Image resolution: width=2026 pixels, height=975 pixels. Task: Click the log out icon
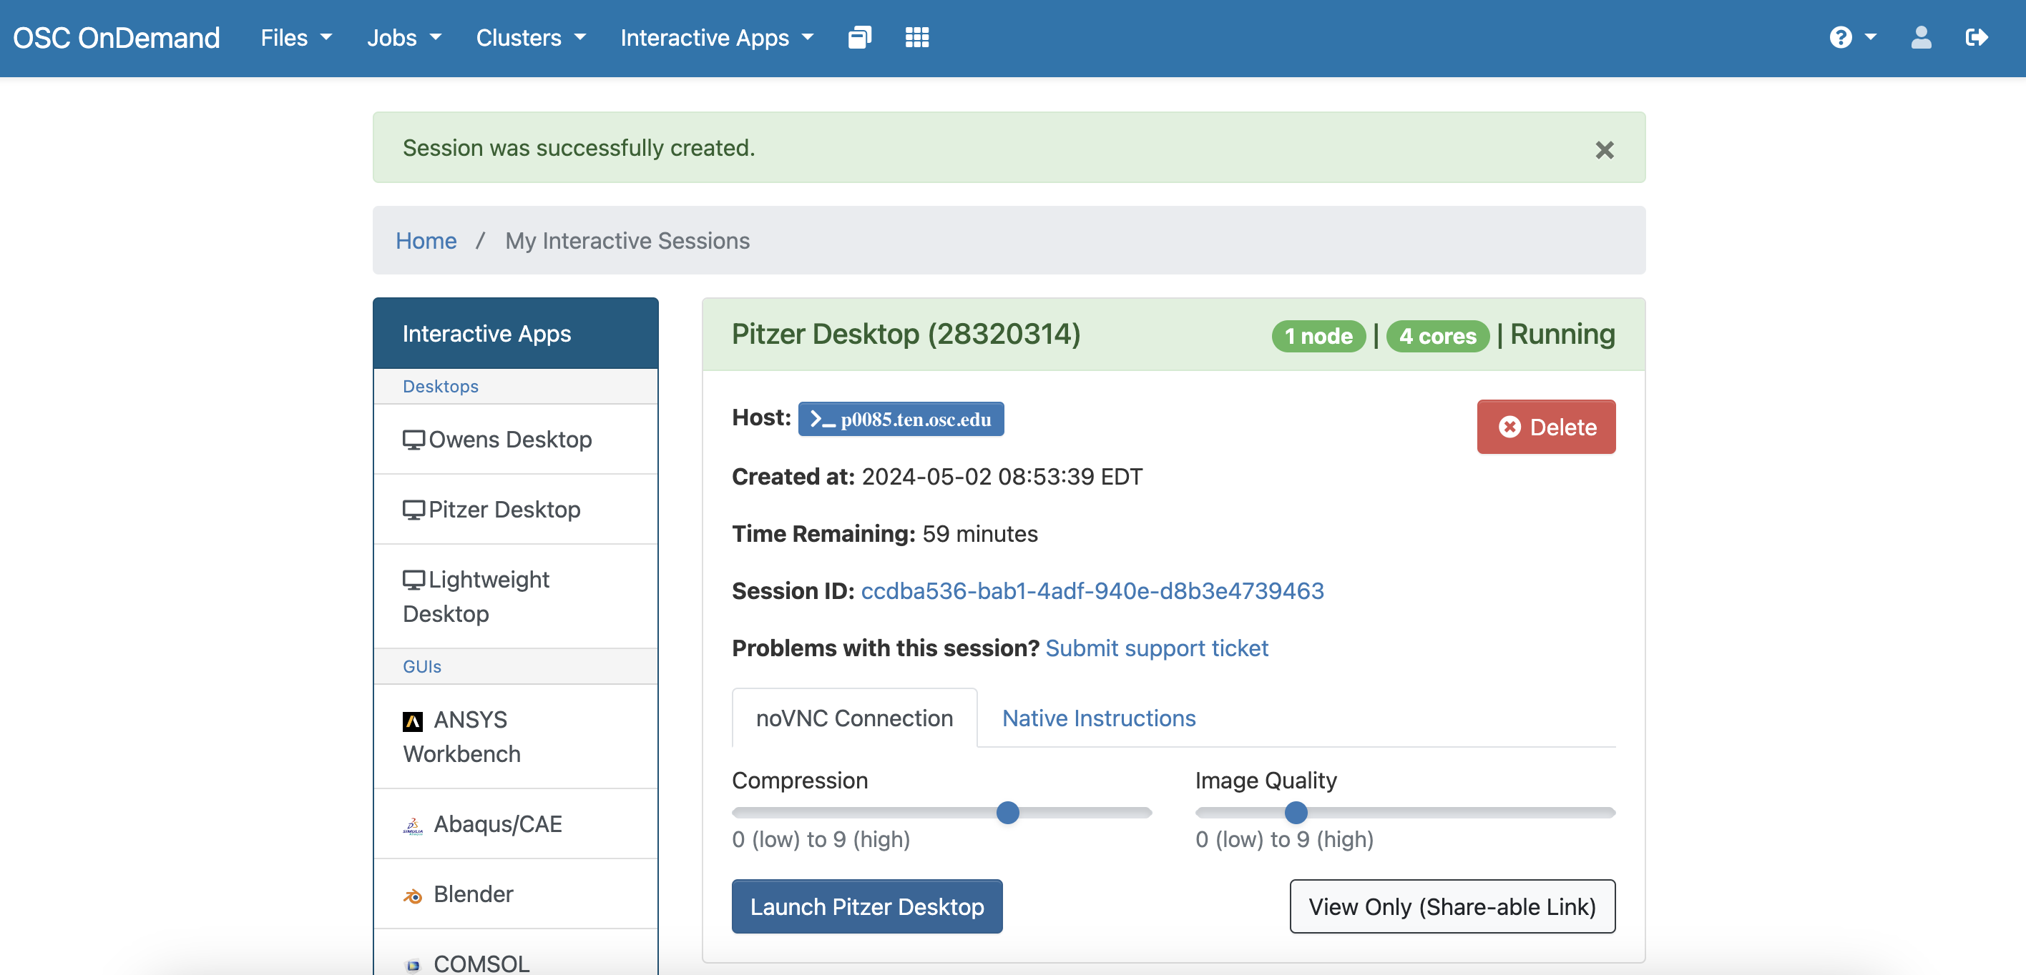pos(1976,37)
